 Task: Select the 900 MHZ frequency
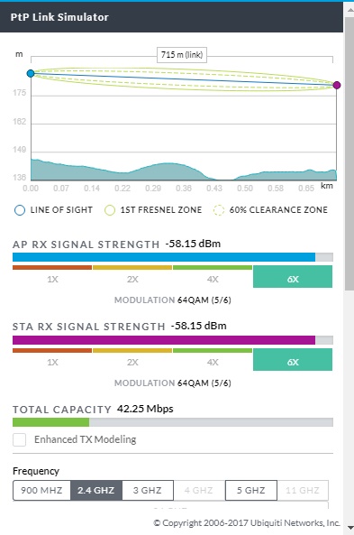41,490
